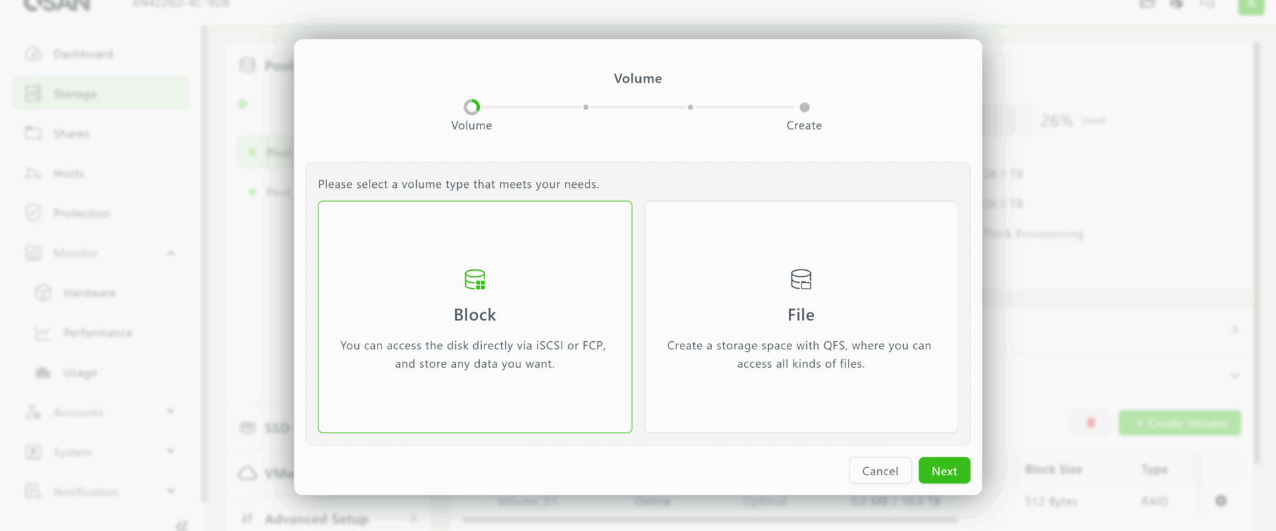The image size is (1276, 531).
Task: Open the Performance menu item
Action: click(x=98, y=333)
